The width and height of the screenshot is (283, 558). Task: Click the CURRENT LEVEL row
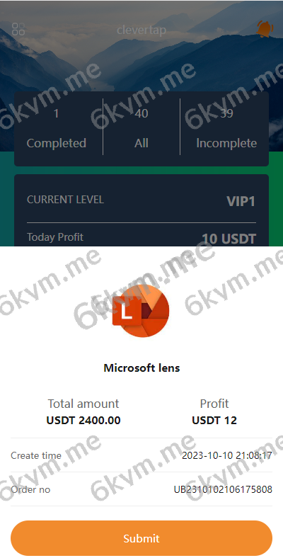tap(141, 200)
